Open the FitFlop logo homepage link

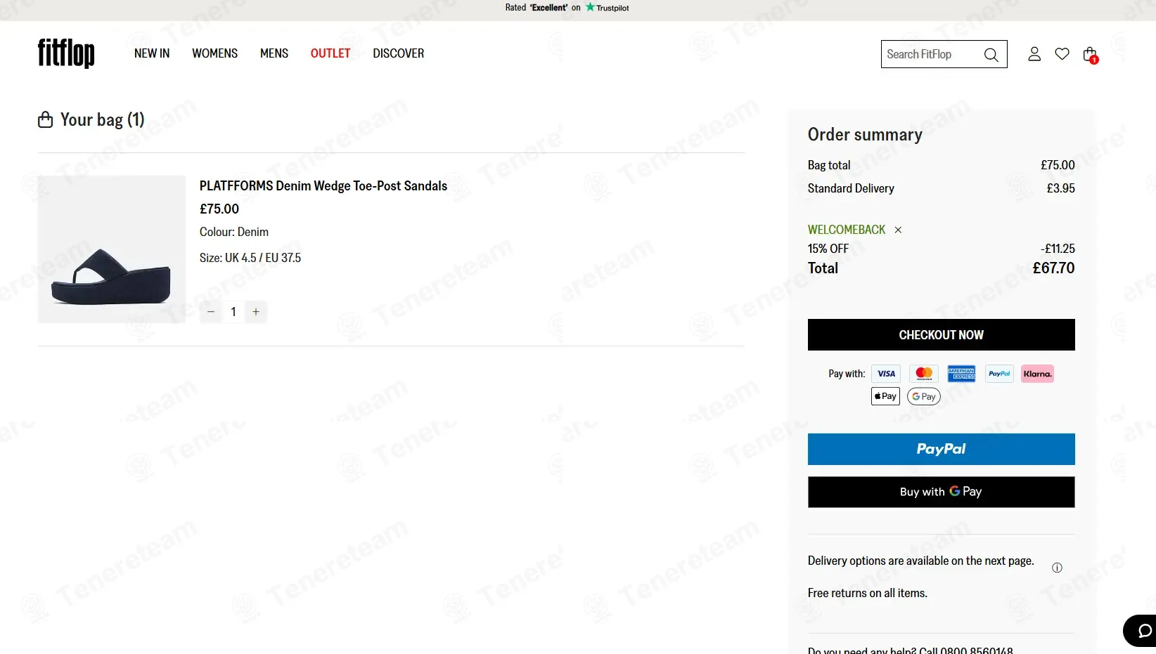click(x=66, y=53)
